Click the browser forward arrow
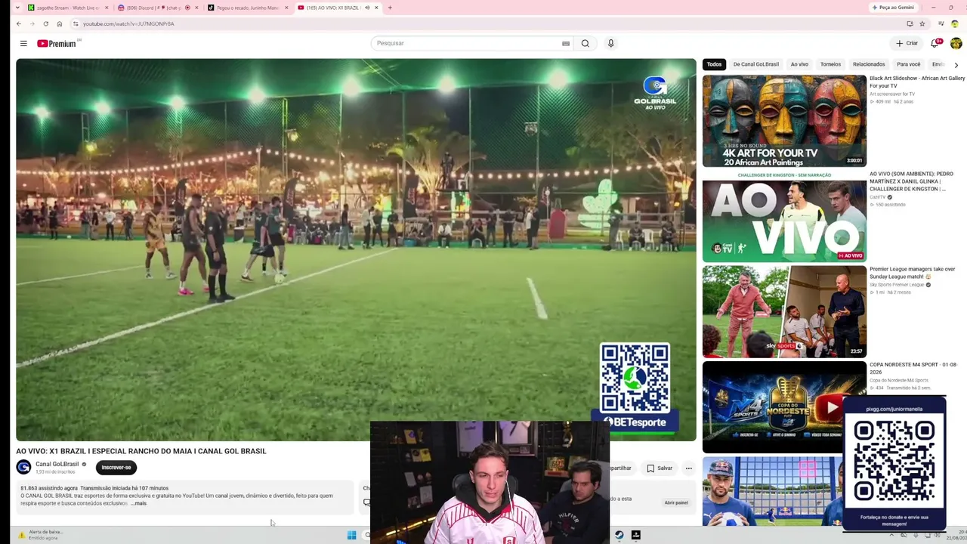Viewport: 967px width, 544px height. tap(32, 24)
